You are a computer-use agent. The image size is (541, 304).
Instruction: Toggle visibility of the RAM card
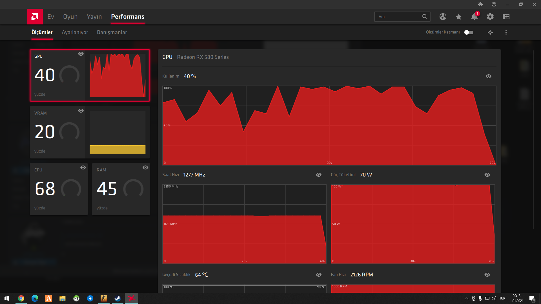click(145, 167)
